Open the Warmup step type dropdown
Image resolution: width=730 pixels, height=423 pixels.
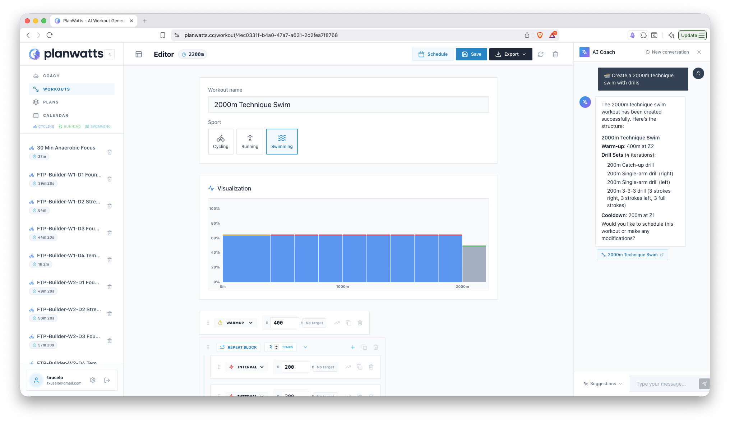pyautogui.click(x=236, y=323)
